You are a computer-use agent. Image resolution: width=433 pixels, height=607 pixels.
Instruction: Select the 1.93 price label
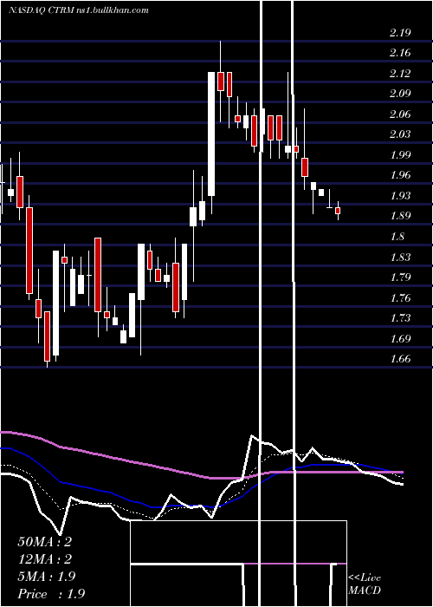(400, 195)
